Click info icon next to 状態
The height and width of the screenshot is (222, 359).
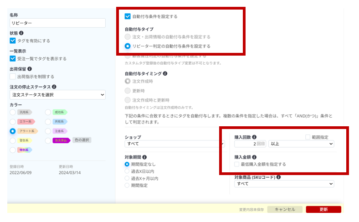click(21, 33)
